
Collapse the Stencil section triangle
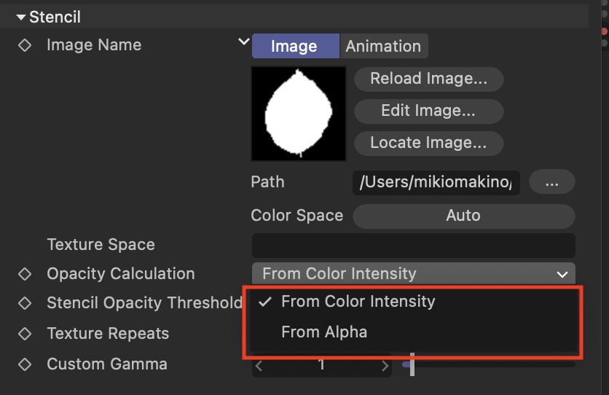click(21, 17)
